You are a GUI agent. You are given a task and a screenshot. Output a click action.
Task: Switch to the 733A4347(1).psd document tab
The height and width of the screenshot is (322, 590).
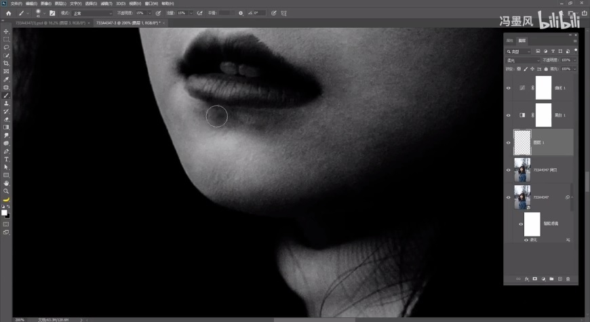(x=50, y=23)
